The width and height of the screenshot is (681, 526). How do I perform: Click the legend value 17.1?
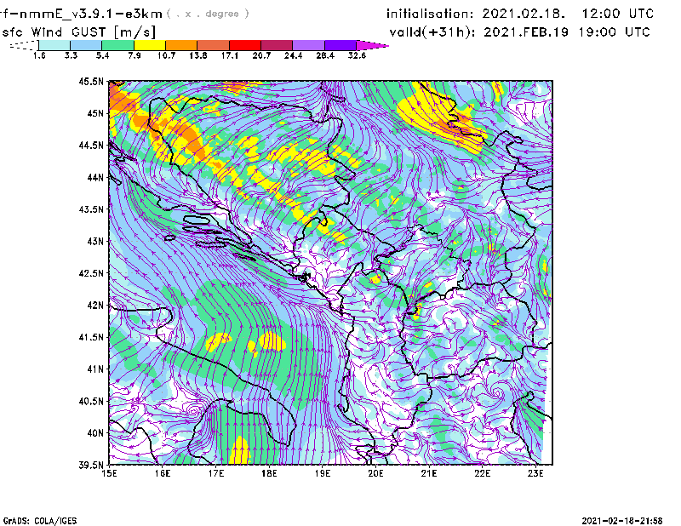(230, 55)
